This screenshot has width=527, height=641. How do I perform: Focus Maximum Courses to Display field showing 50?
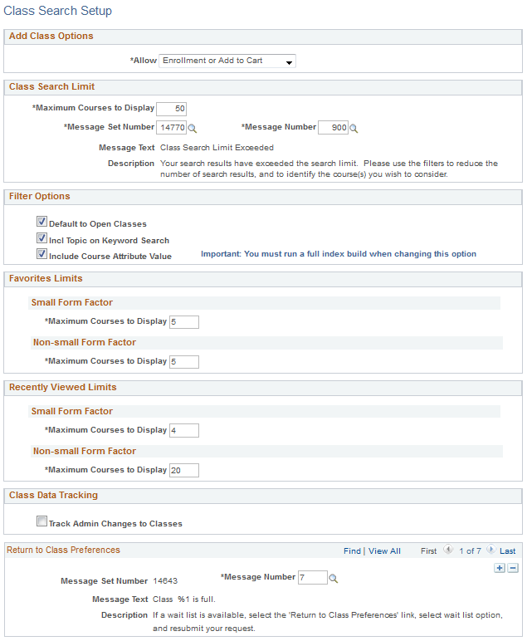point(171,109)
